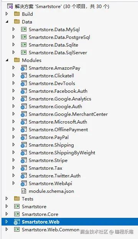Click C# project icon of Smartstore.Data.PostgreSql
The image size is (138, 239).
(24, 37)
